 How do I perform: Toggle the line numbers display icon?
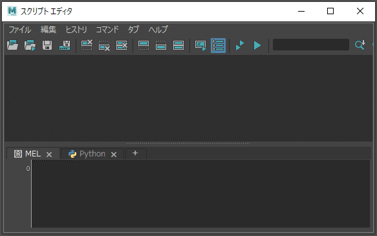point(218,45)
